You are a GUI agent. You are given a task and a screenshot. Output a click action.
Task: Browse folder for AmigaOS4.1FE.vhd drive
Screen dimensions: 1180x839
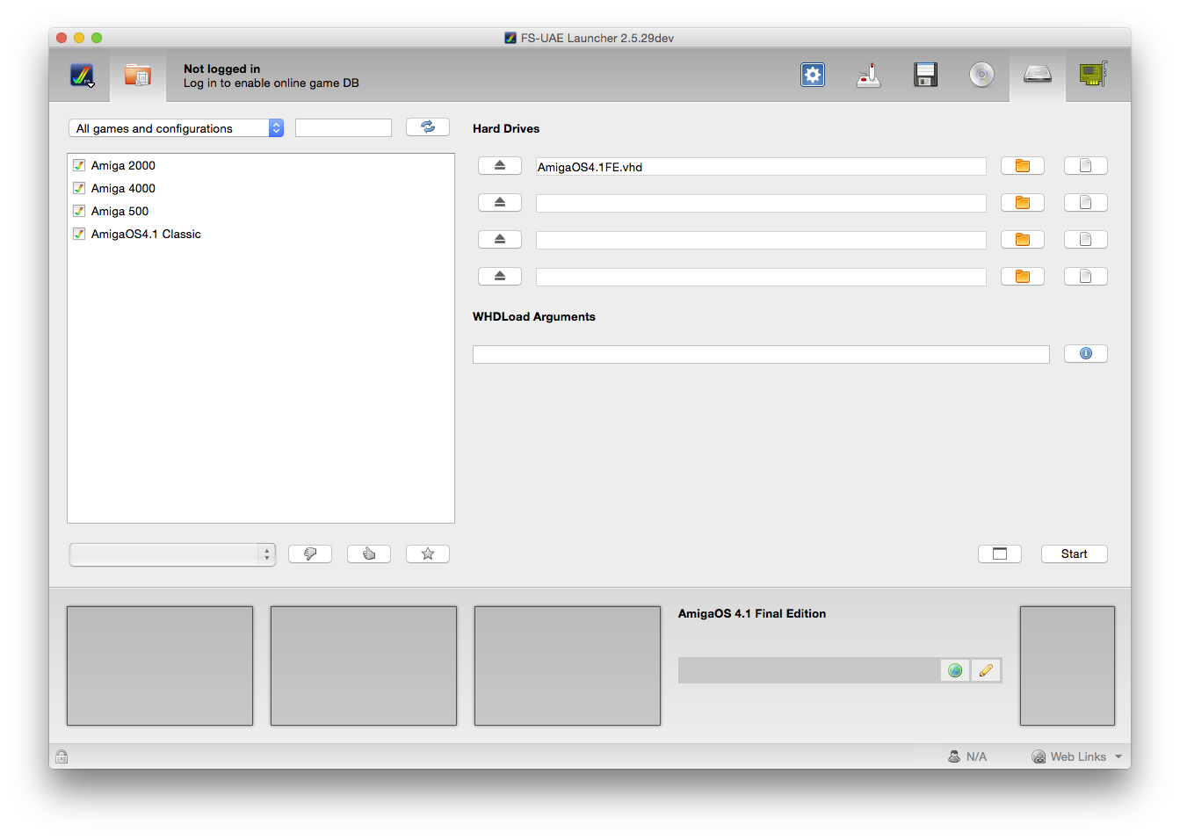pyautogui.click(x=1023, y=166)
